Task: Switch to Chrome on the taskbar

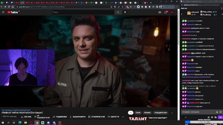Action: 37,123
